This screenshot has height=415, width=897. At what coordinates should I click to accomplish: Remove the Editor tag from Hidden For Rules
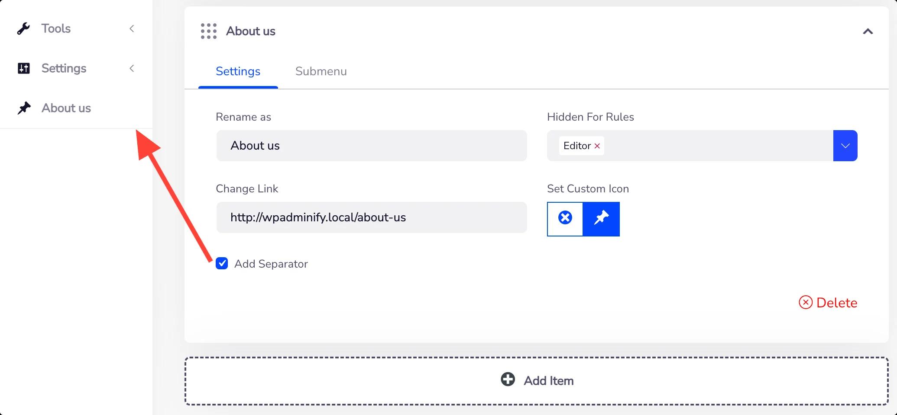597,146
